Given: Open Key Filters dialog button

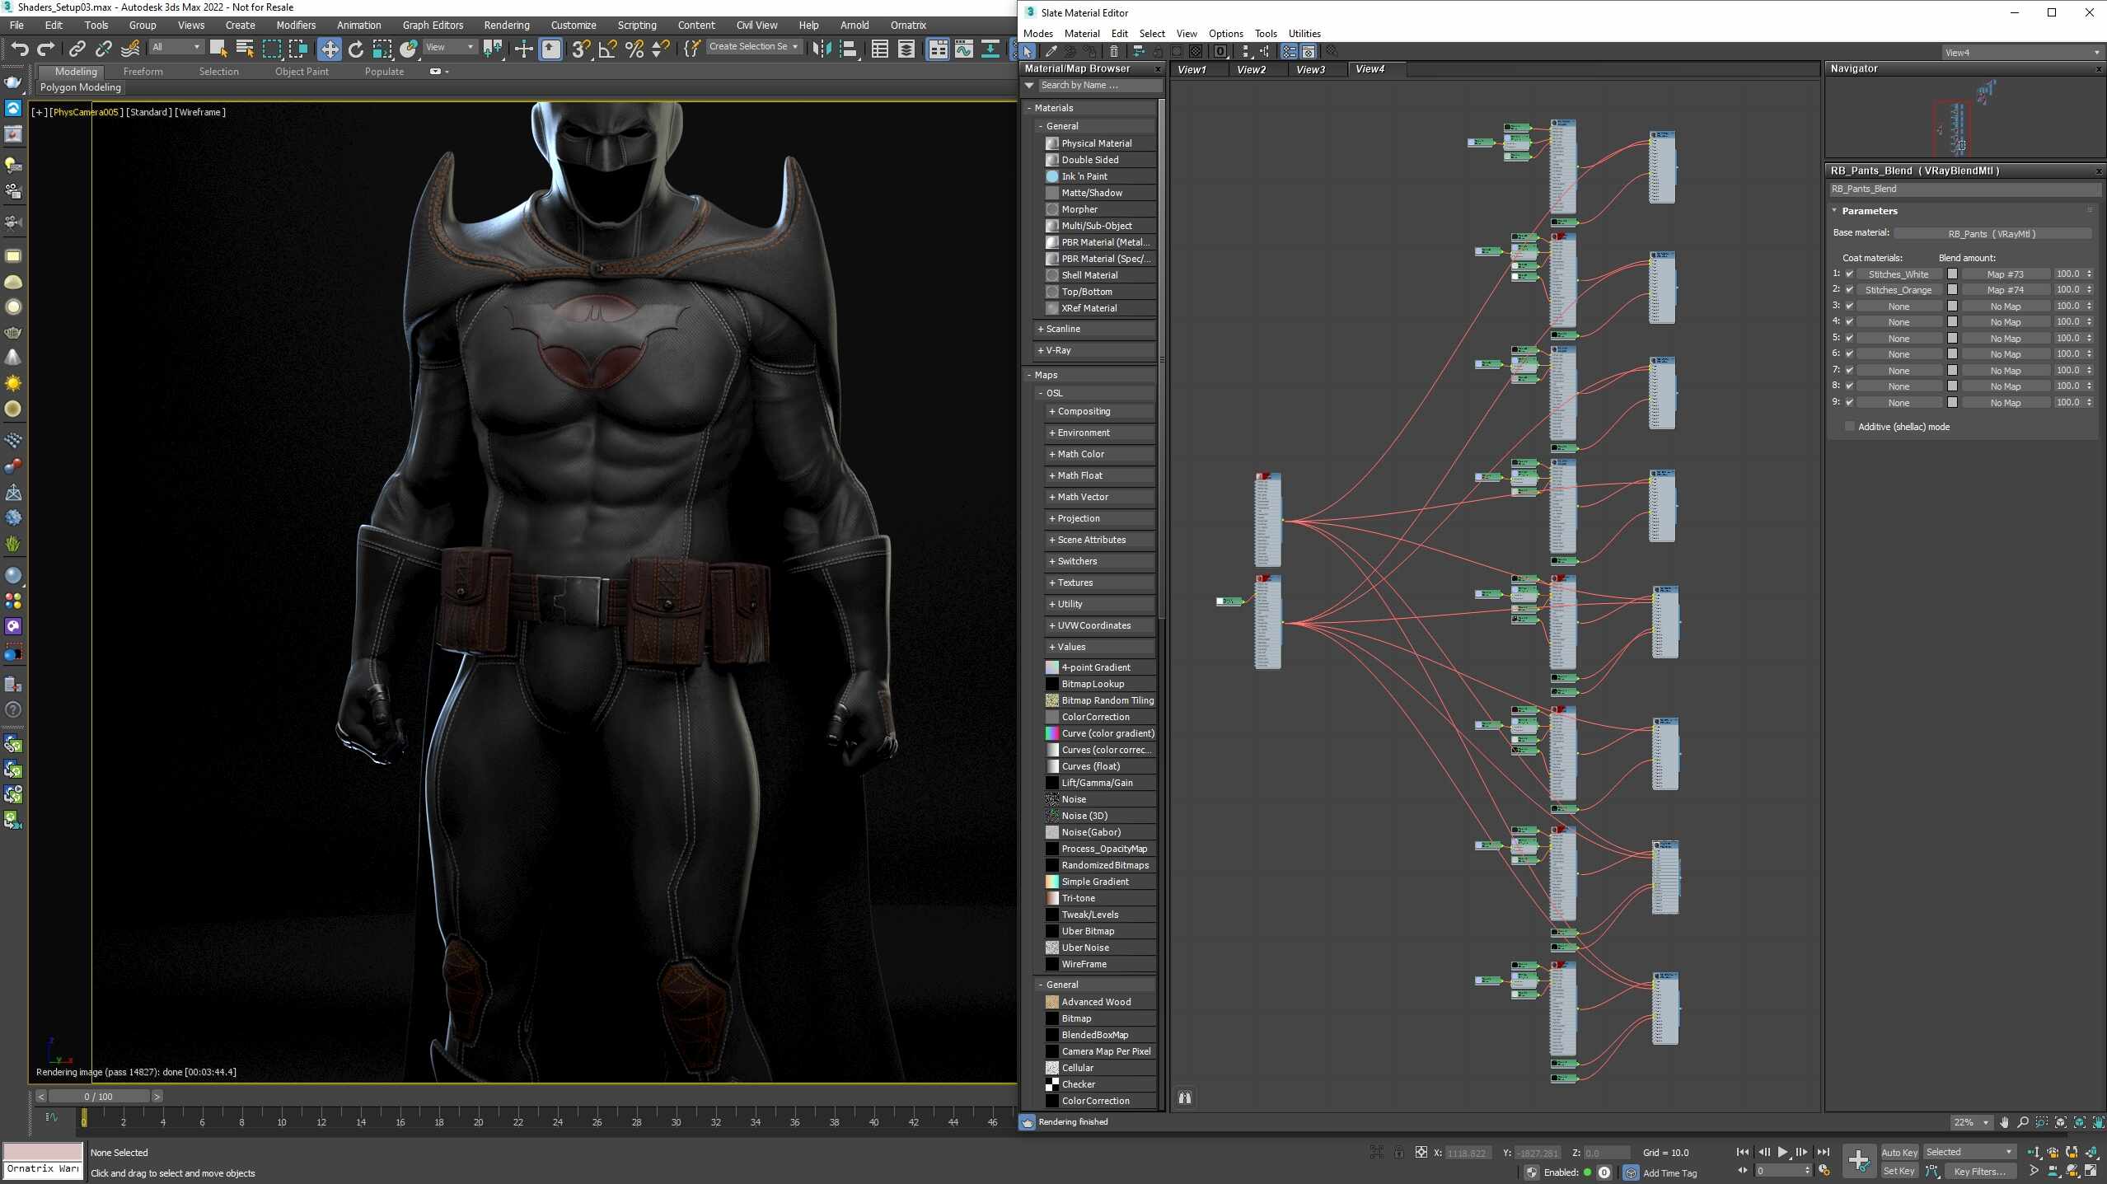Looking at the screenshot, I should pyautogui.click(x=1979, y=1171).
